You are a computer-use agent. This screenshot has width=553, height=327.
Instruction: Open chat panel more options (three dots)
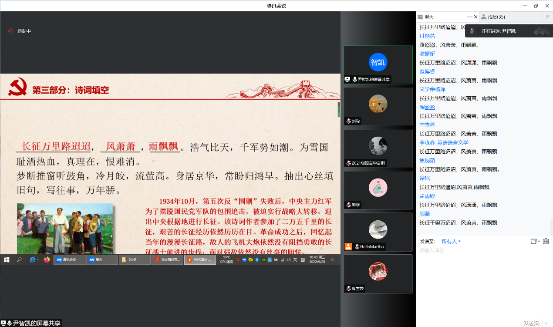(470, 17)
